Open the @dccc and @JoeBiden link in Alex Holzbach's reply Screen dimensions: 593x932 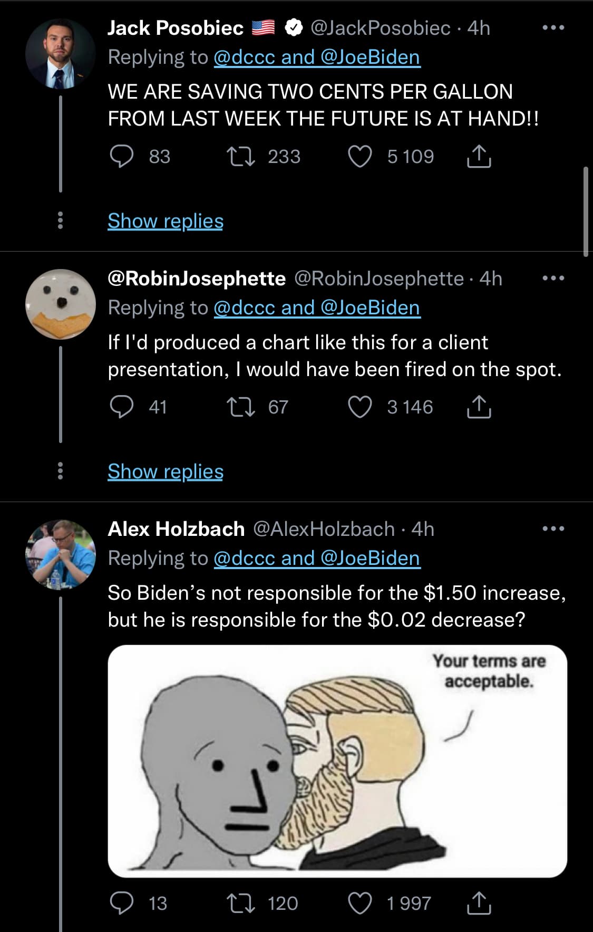coord(317,558)
